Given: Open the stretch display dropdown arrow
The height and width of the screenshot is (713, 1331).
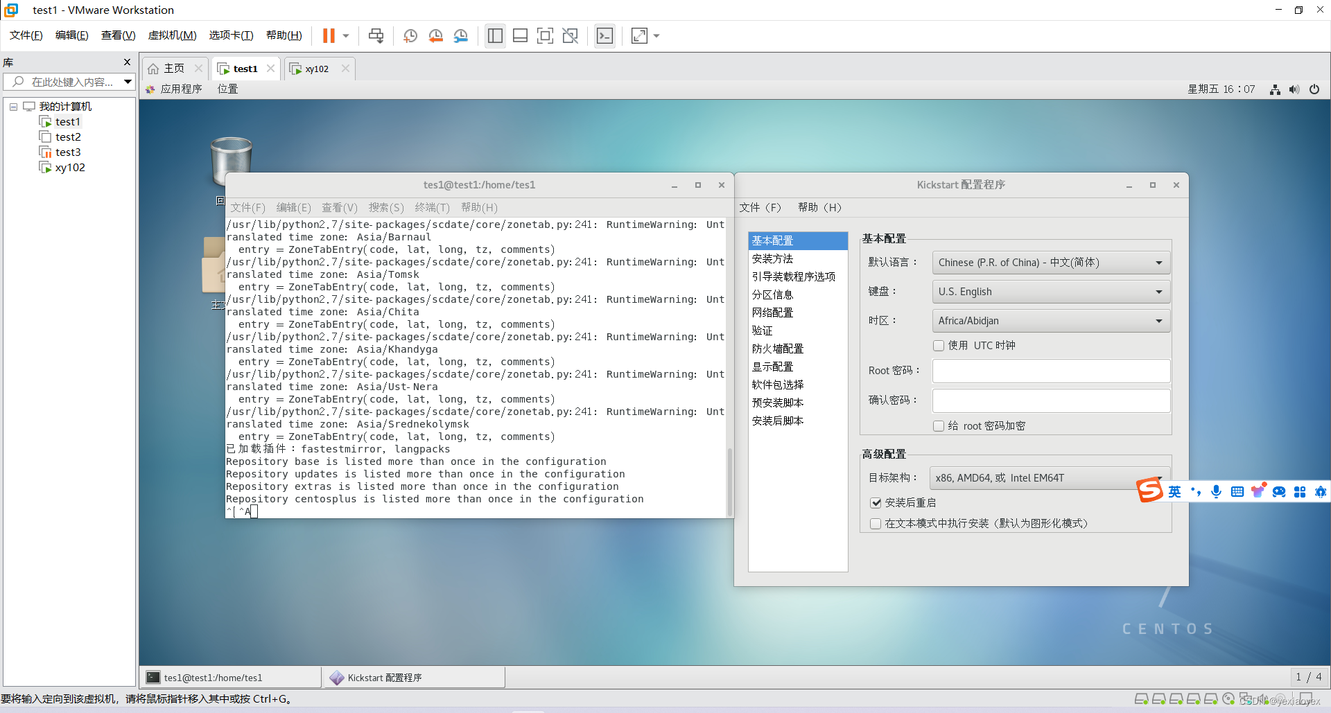Looking at the screenshot, I should tap(656, 35).
